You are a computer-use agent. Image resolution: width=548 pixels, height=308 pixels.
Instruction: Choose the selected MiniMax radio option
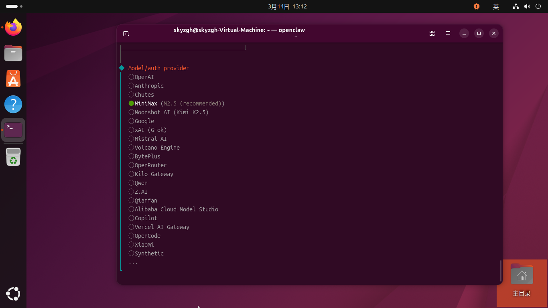pos(131,103)
